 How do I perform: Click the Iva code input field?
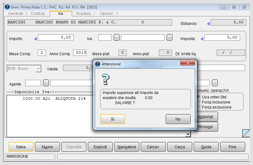click(105, 38)
